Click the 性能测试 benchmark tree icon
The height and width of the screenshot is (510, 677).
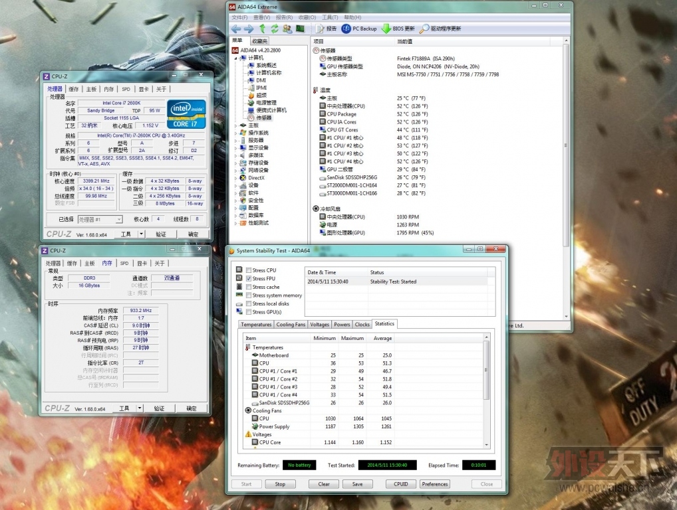pos(243,223)
